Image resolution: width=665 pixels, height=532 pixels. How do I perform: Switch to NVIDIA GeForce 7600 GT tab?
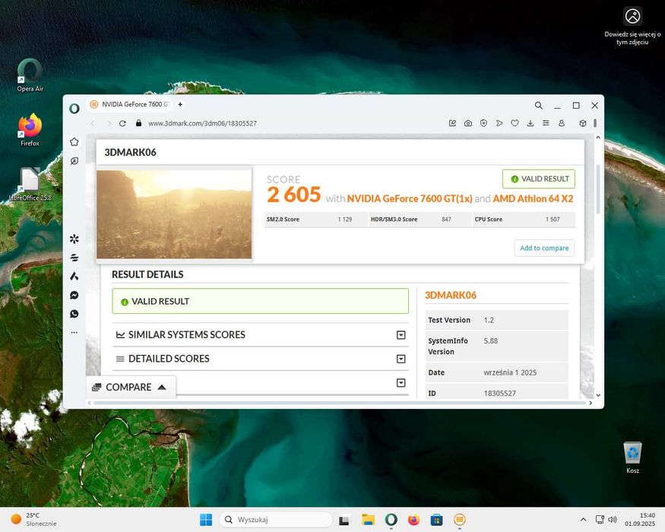(130, 104)
